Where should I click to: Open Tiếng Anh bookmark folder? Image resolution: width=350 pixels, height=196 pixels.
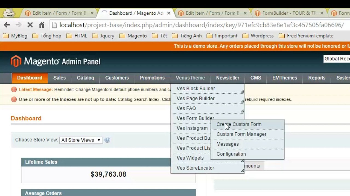click(187, 36)
